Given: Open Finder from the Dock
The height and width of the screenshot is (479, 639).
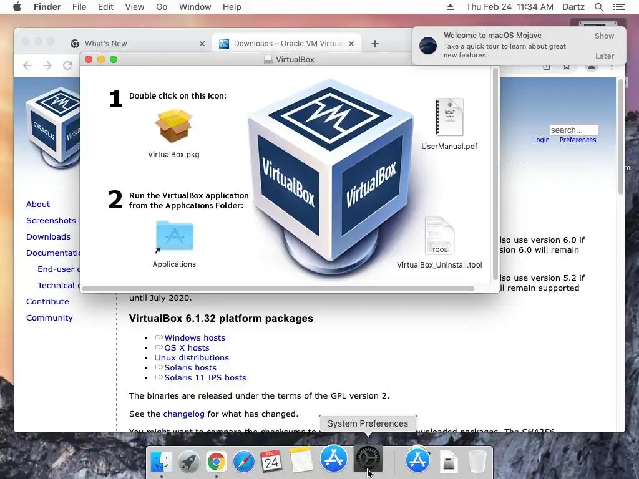Looking at the screenshot, I should tap(162, 462).
